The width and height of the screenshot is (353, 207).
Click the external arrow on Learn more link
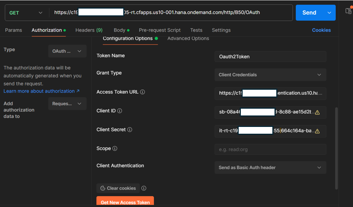coord(78,91)
